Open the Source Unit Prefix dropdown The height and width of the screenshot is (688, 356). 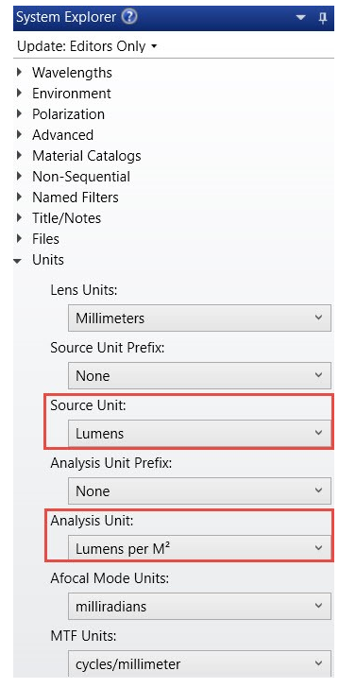pyautogui.click(x=199, y=375)
